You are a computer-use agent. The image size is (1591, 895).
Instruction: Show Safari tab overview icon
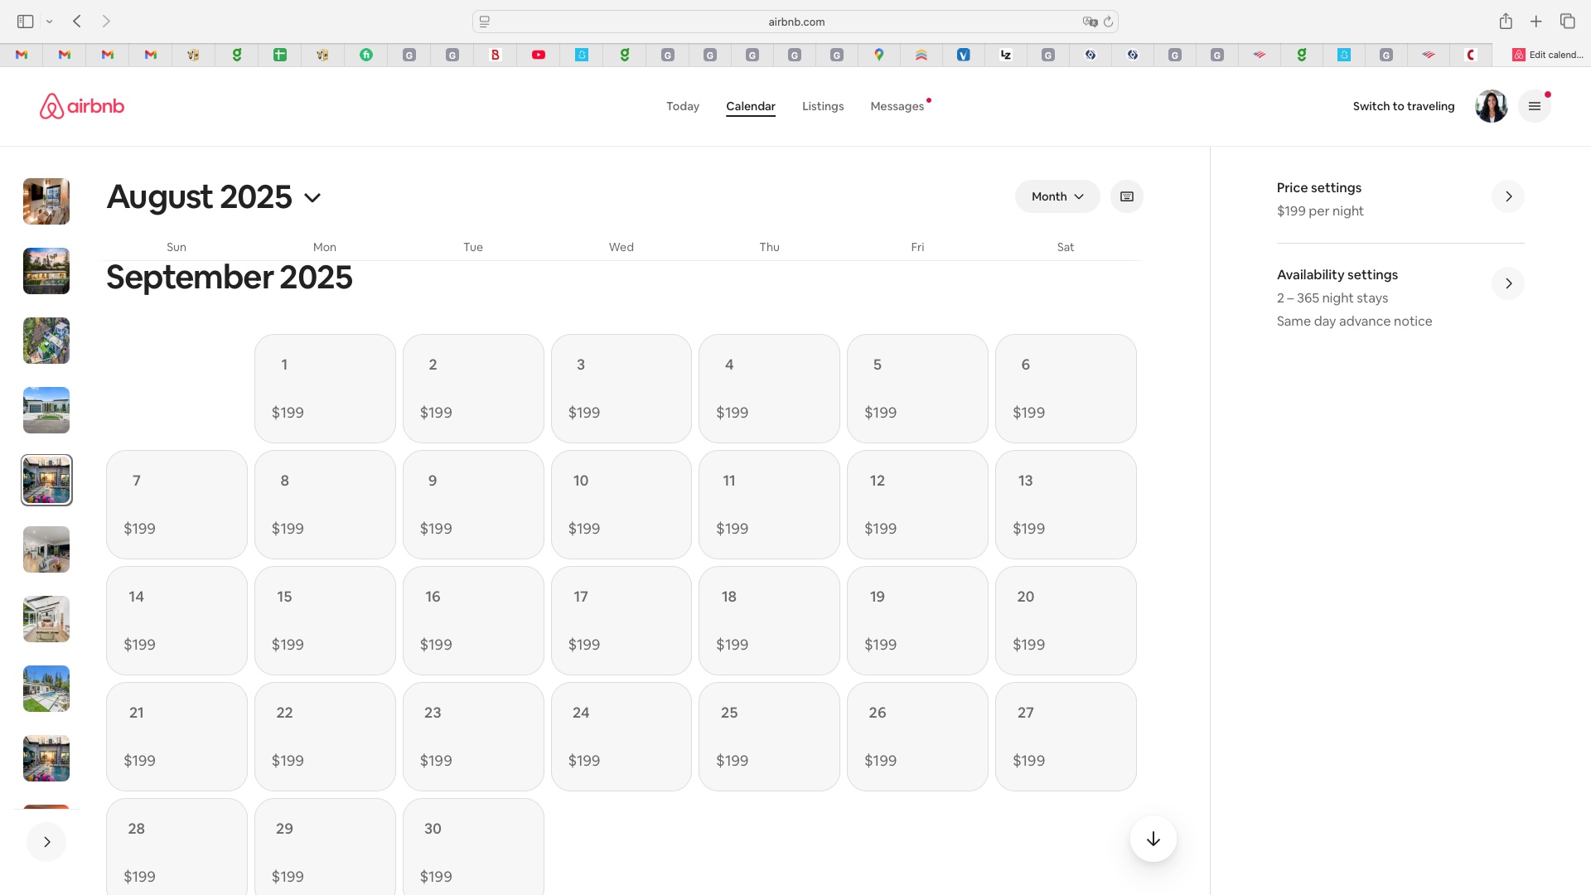(1567, 22)
